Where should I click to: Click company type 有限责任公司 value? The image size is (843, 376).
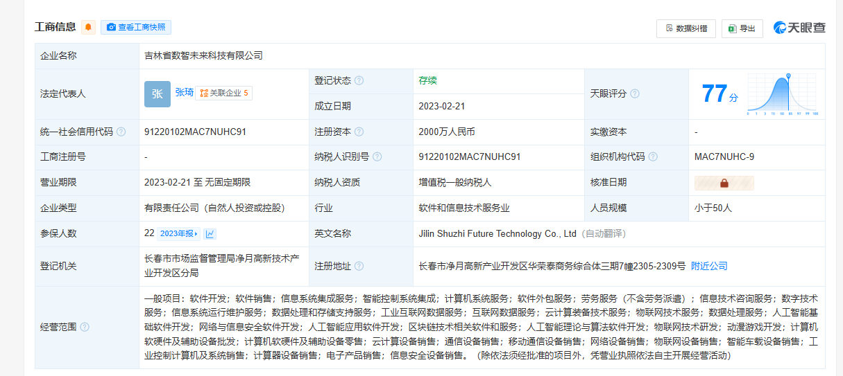click(x=214, y=208)
